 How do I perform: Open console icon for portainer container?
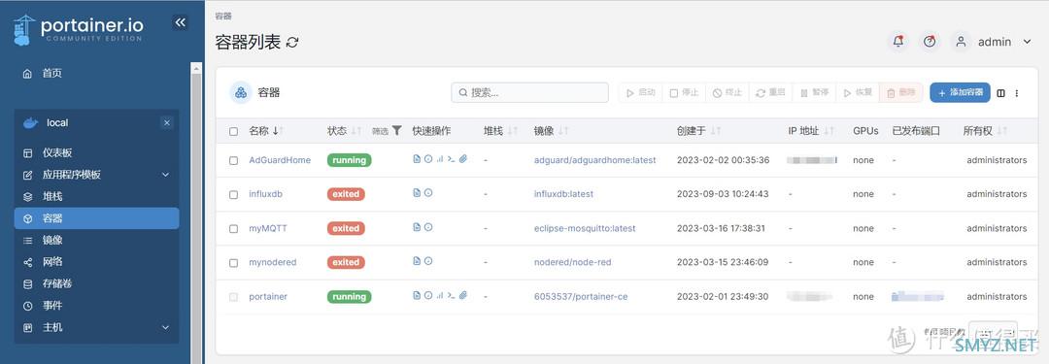(451, 295)
